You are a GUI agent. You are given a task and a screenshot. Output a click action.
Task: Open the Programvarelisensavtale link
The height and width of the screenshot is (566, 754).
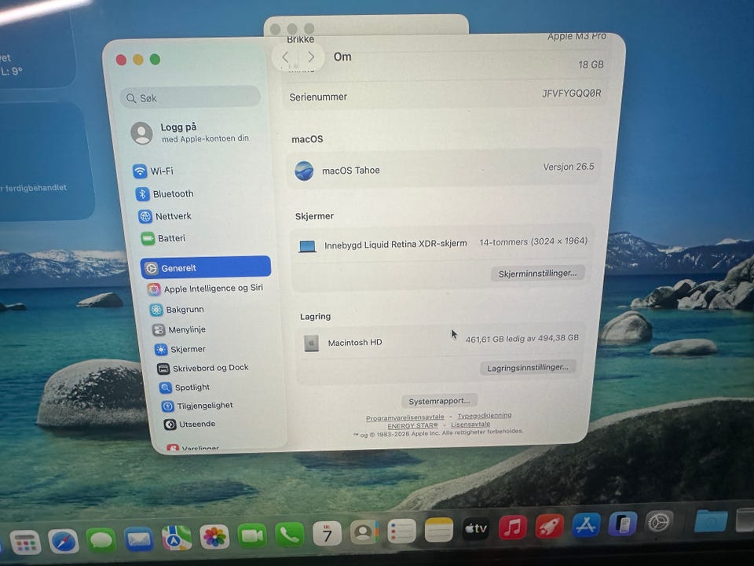click(x=405, y=417)
